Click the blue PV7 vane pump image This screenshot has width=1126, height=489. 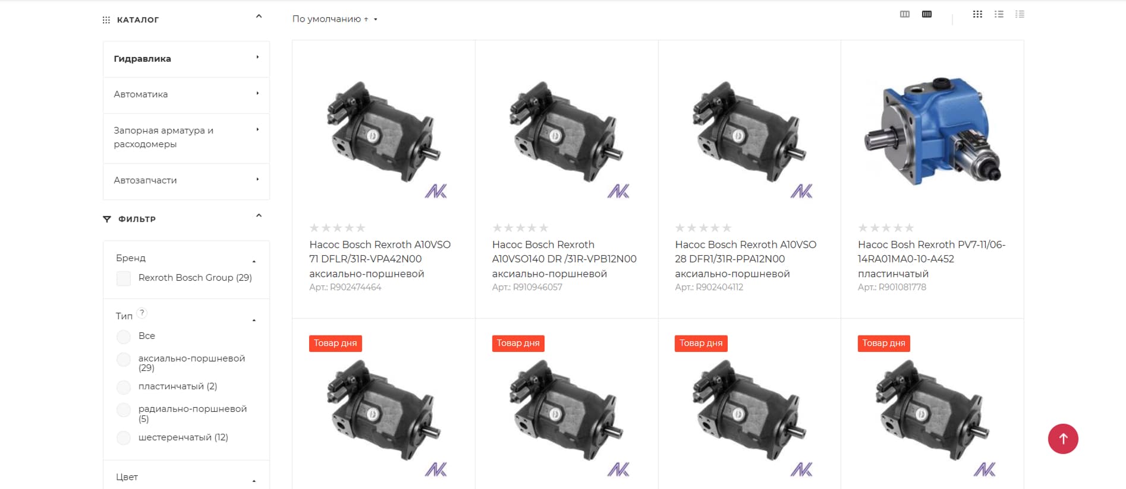[x=932, y=131]
